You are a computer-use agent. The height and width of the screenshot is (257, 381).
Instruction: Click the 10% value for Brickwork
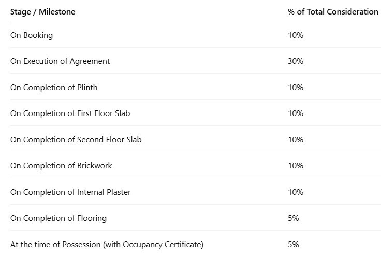click(296, 166)
